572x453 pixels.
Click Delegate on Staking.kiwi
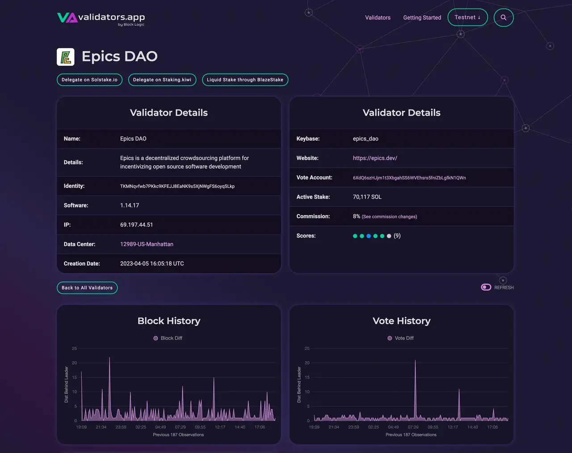[x=162, y=80]
